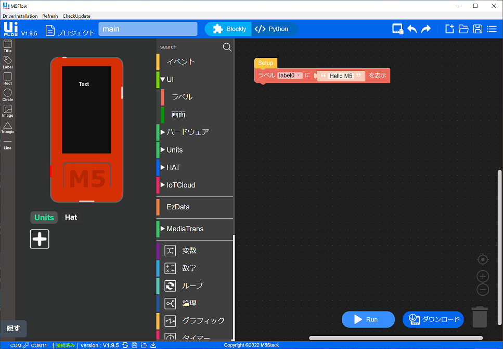Click the status bar folder icon
The width and height of the screenshot is (503, 349).
(x=144, y=345)
